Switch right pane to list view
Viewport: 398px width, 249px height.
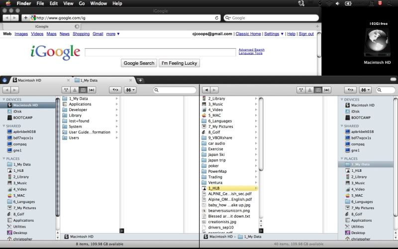pos(309,90)
